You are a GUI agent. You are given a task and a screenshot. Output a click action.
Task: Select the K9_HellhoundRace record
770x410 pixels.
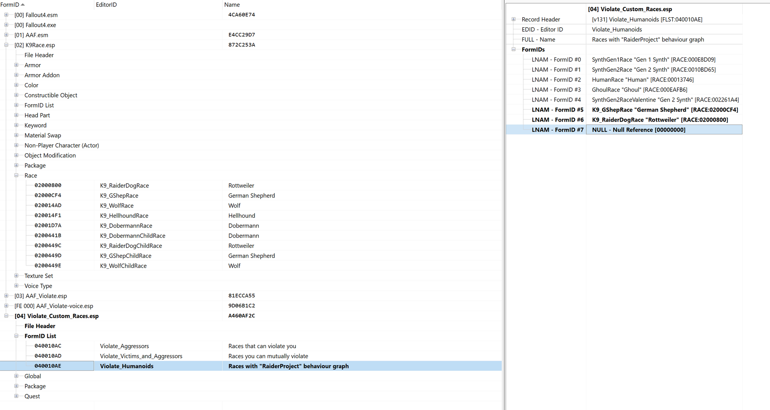(251, 215)
